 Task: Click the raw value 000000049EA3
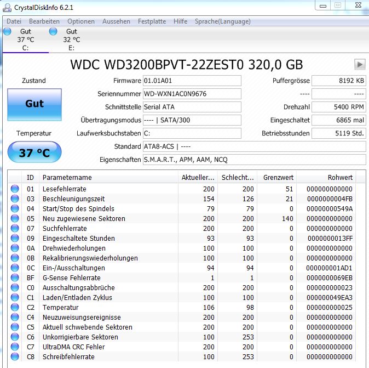(330, 298)
